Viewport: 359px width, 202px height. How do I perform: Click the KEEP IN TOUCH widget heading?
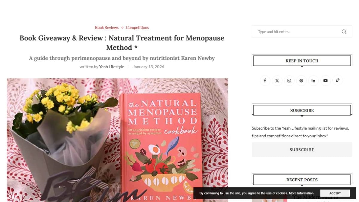(x=302, y=61)
